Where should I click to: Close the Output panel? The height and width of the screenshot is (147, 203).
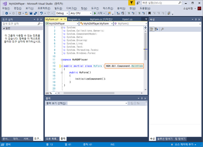point(145,99)
